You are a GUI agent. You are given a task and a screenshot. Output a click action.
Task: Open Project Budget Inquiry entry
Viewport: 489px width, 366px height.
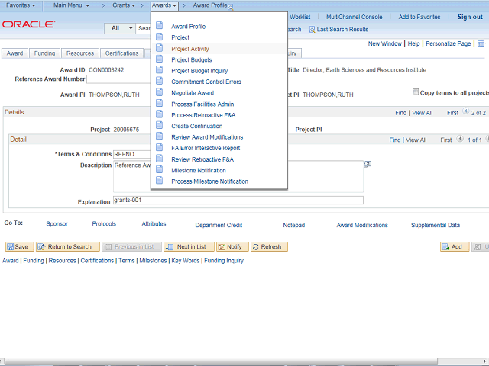coord(199,71)
